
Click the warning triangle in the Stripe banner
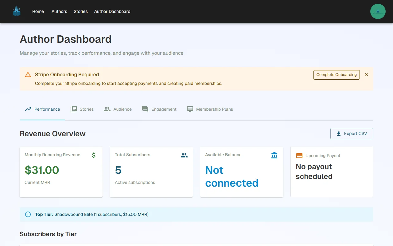(28, 74)
